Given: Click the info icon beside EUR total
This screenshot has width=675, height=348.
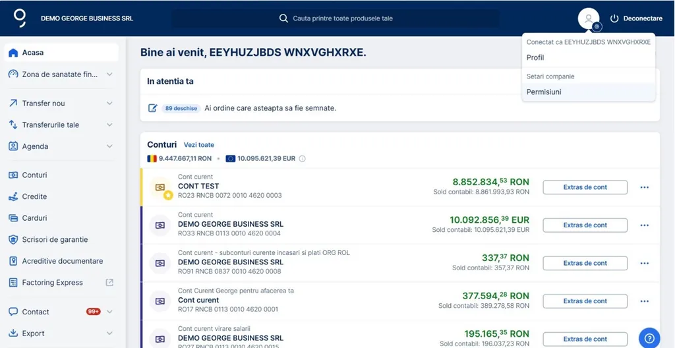Looking at the screenshot, I should tap(303, 159).
